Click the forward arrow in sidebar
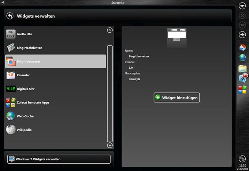This screenshot has height=171, width=249. [242, 35]
